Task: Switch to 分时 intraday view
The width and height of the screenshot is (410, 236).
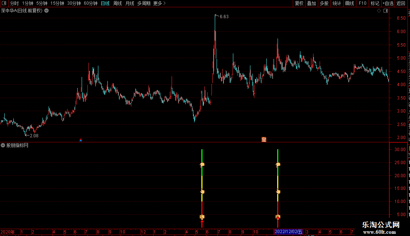Action: pos(15,3)
